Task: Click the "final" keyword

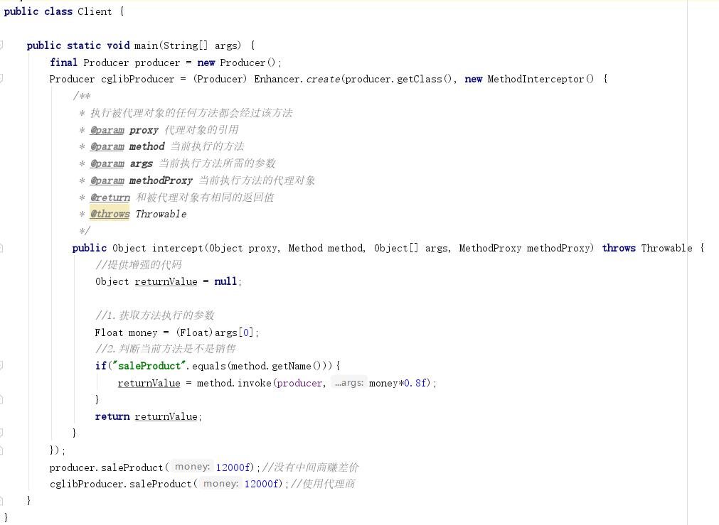Action: click(x=64, y=63)
